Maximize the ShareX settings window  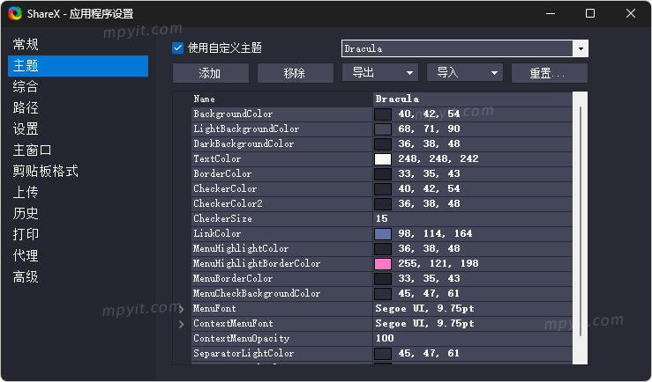[x=590, y=14]
